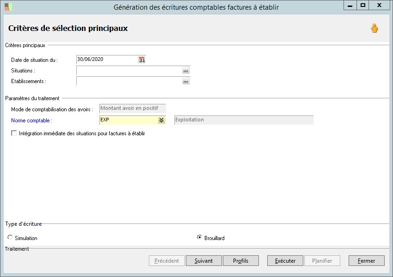Screen dimensions: 393x277
Task: Click the Norme comptable blue label link
Action: coord(31,120)
